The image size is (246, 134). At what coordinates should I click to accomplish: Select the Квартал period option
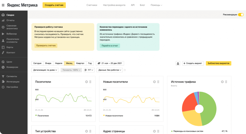point(80,63)
